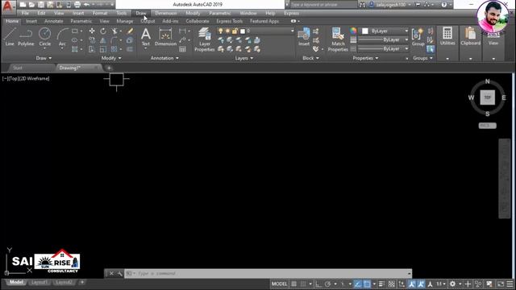Image resolution: width=516 pixels, height=290 pixels.
Task: Toggle Object Snap Tracking in status bar
Action: [x=358, y=284]
